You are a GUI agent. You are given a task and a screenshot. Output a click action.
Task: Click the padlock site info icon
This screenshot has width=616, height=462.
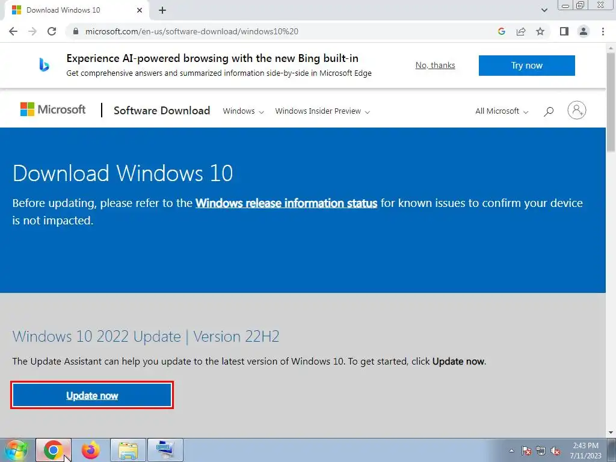coord(76,31)
